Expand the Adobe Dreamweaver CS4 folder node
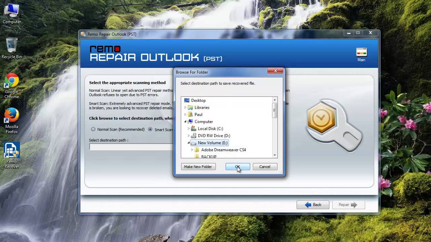Screen dimensions: 431x242 tap(192, 150)
